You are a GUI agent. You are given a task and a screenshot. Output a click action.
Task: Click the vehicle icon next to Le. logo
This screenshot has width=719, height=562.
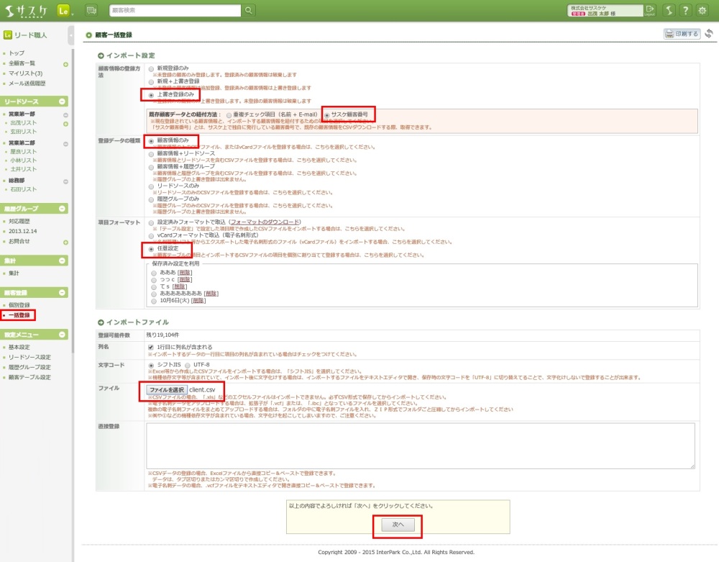click(x=91, y=10)
